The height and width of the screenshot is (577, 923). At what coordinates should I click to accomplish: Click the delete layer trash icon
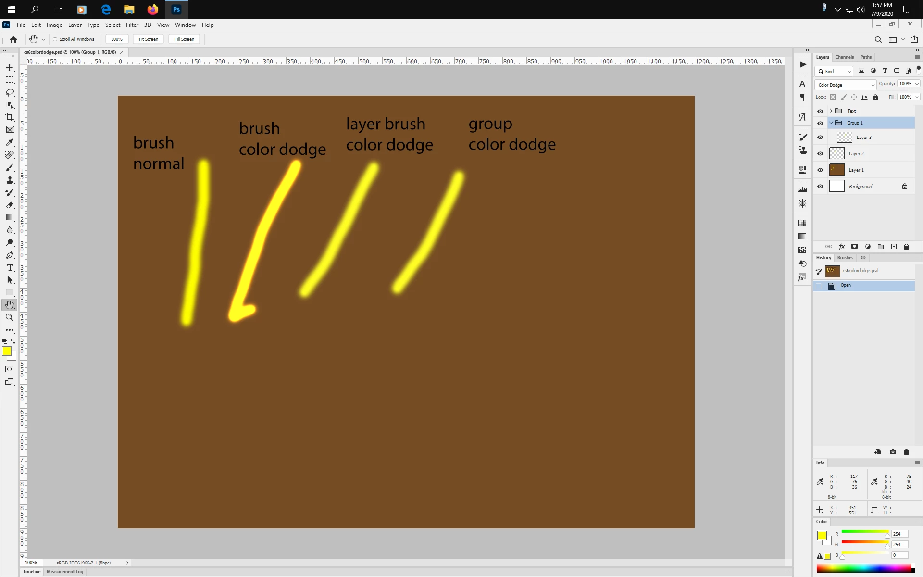click(906, 247)
